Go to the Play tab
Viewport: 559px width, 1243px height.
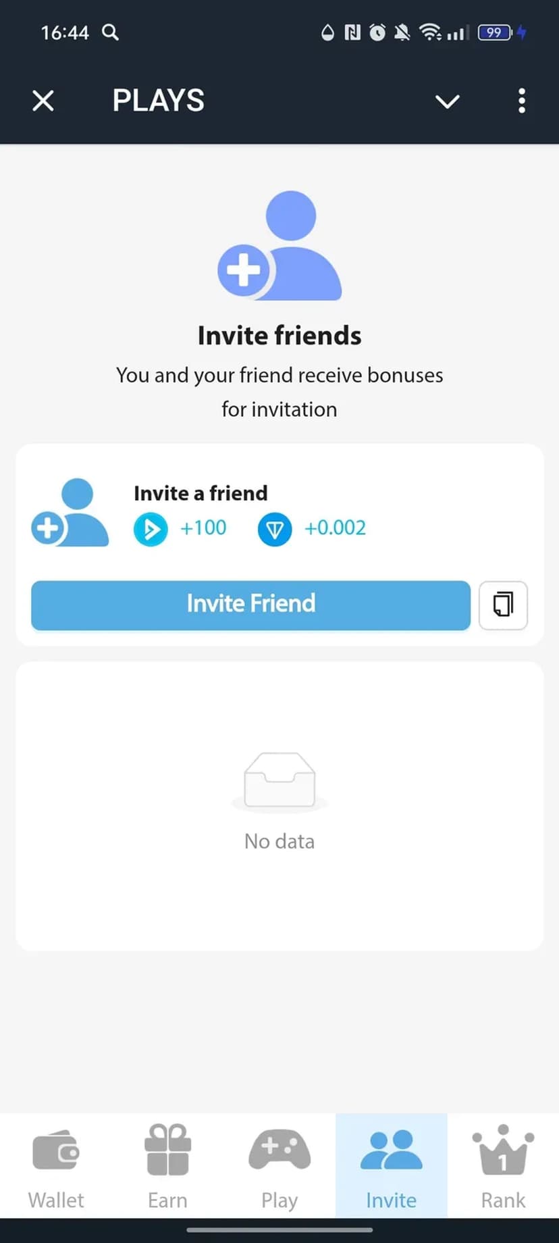(279, 1166)
